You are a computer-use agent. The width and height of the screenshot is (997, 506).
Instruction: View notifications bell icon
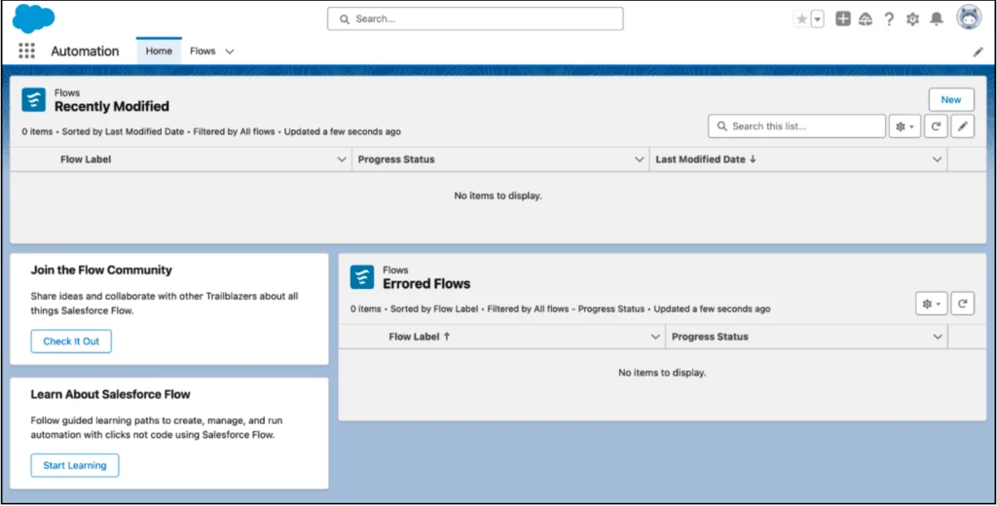point(937,19)
